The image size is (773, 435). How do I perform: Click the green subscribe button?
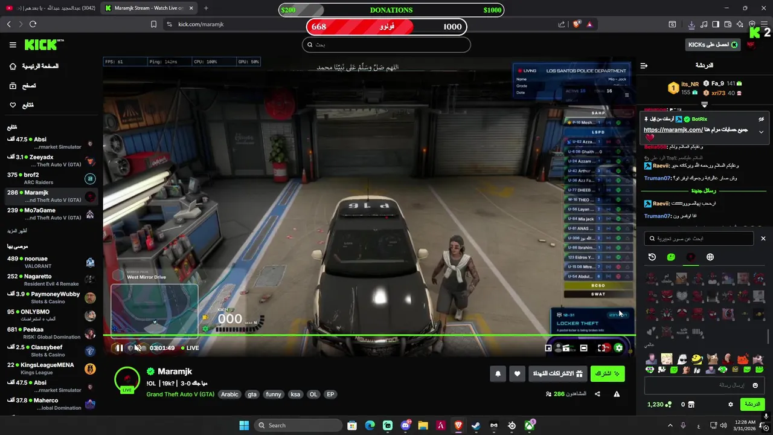[608, 374]
